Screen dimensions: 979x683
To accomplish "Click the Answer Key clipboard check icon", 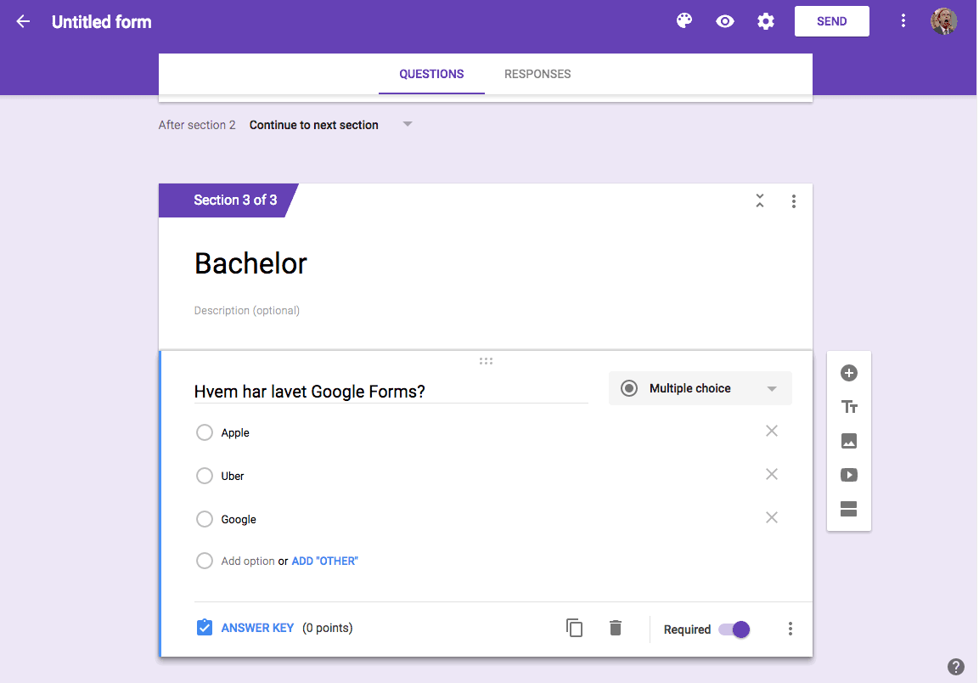I will (204, 628).
